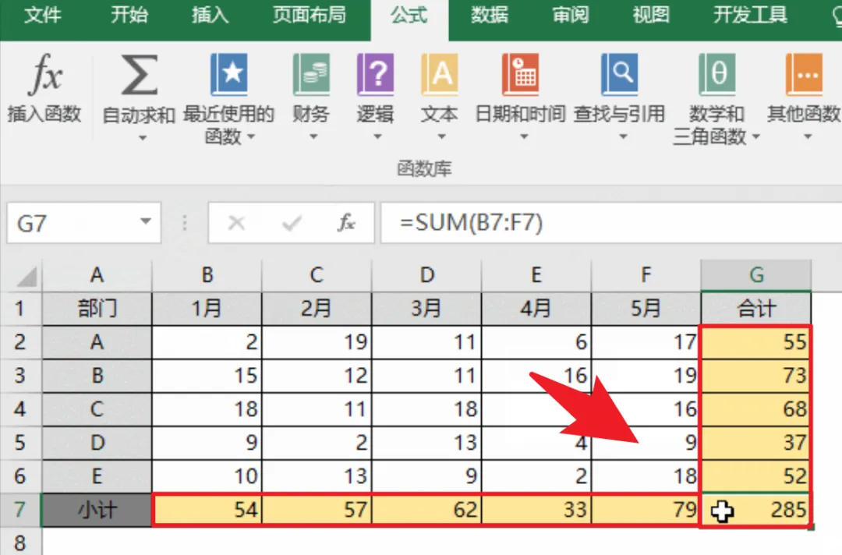Expand the Text functions dropdown arrow

coord(441,137)
